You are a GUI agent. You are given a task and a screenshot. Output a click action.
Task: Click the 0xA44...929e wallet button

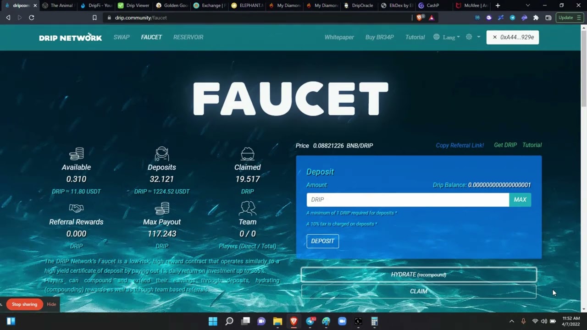(x=513, y=37)
